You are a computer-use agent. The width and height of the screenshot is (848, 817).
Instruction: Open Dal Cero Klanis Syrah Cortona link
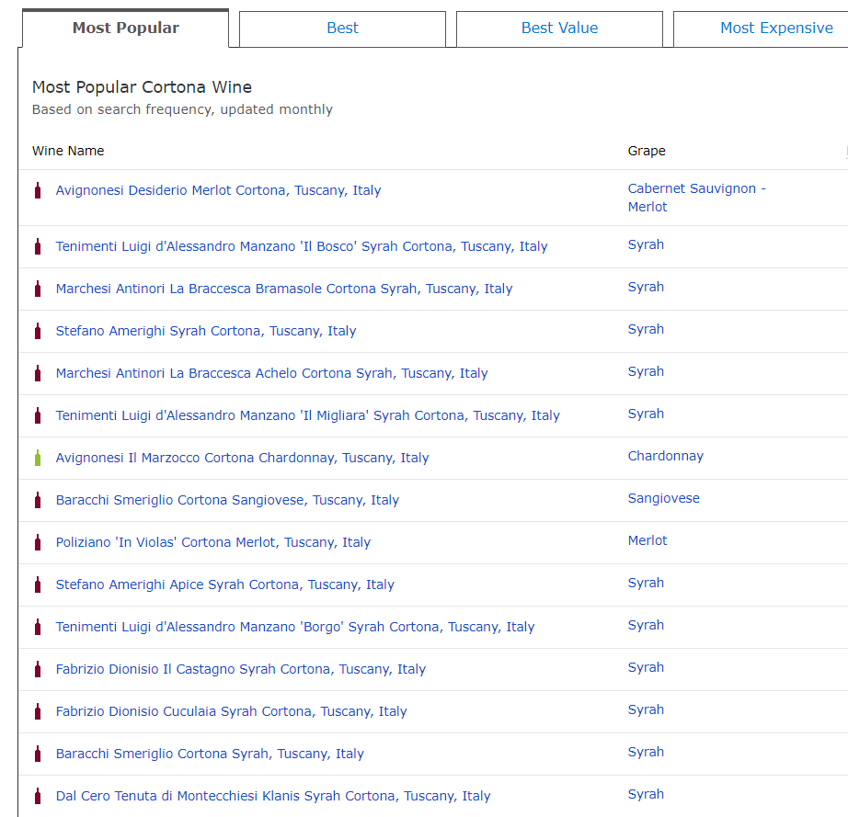[273, 795]
